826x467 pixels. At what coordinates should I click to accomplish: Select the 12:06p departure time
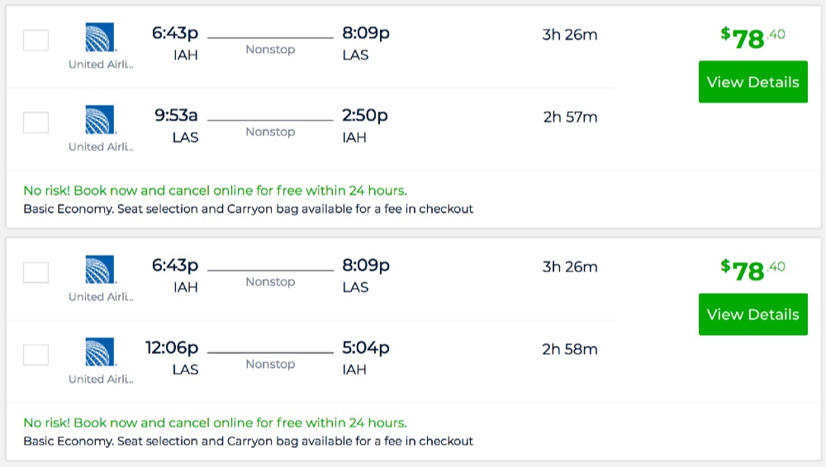coord(172,347)
